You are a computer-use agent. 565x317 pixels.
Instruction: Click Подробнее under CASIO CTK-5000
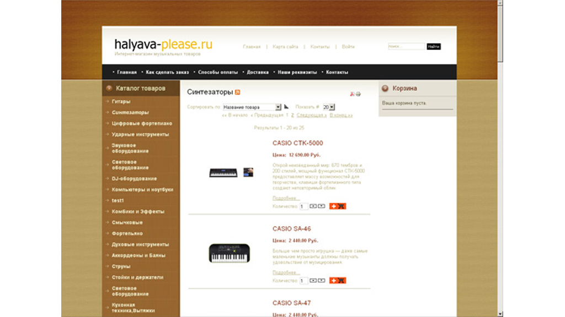tap(286, 198)
